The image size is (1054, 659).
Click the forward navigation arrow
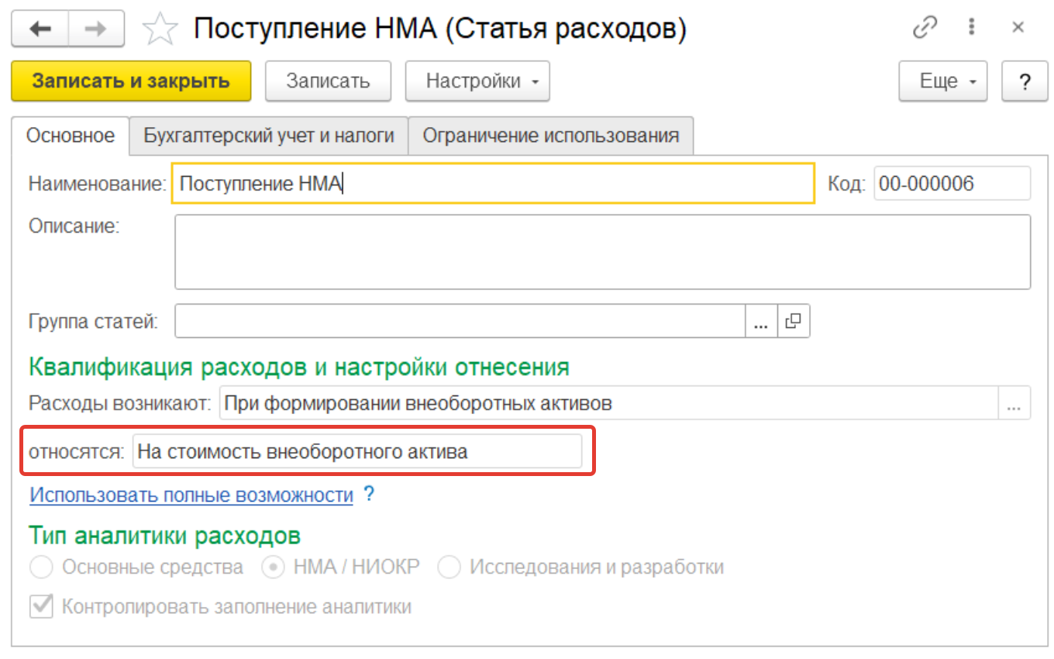[97, 29]
